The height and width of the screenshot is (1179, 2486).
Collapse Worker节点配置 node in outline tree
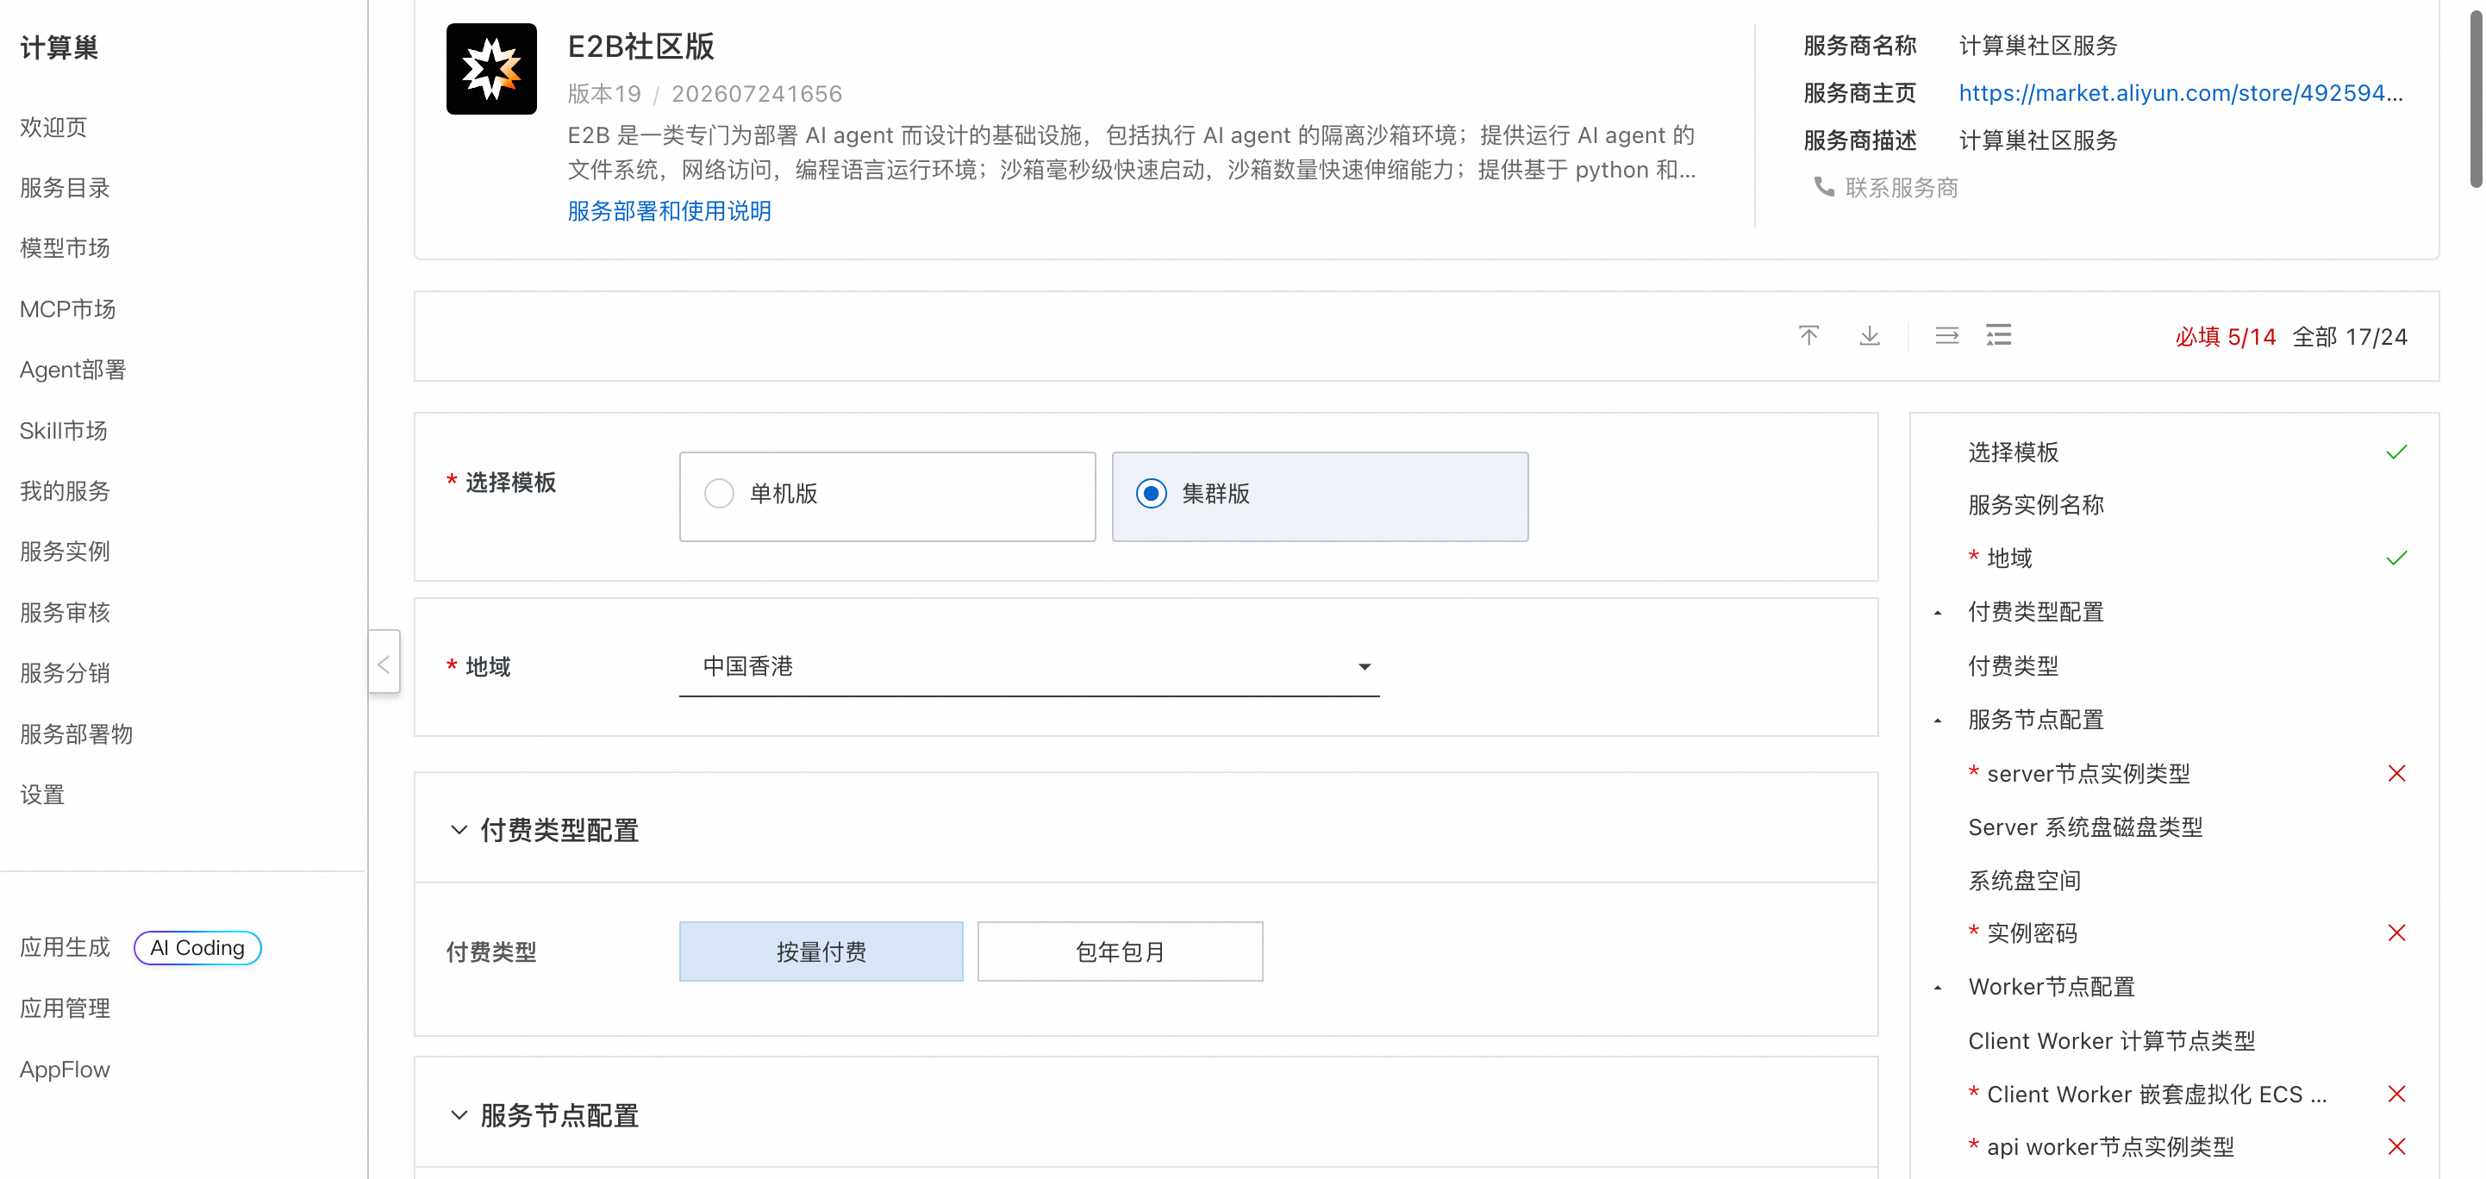tap(1937, 988)
